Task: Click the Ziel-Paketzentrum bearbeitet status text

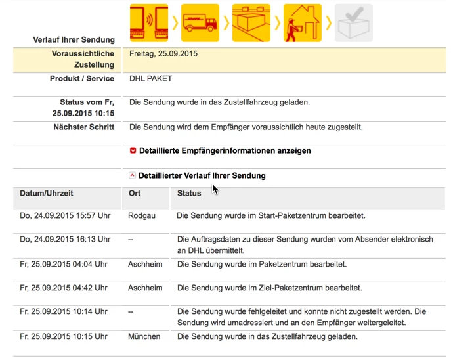Action: [x=270, y=288]
